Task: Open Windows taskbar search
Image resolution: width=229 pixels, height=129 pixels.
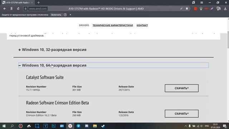Action: [12, 126]
